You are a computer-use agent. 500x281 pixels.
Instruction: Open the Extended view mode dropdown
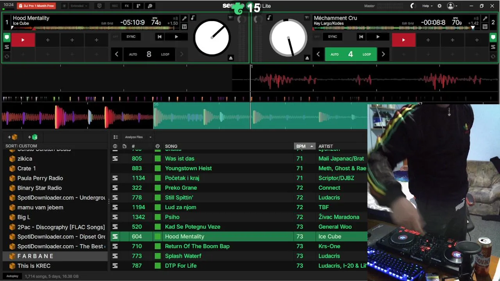coord(79,6)
